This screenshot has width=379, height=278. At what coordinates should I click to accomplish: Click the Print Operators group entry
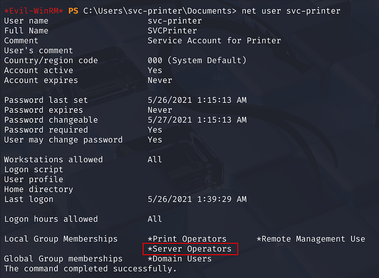click(187, 239)
